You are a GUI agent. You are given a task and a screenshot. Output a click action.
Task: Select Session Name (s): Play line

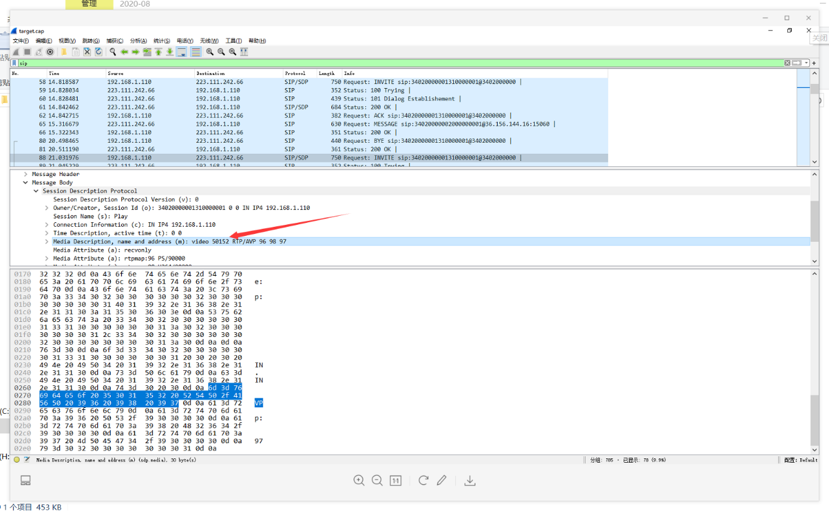(x=91, y=216)
